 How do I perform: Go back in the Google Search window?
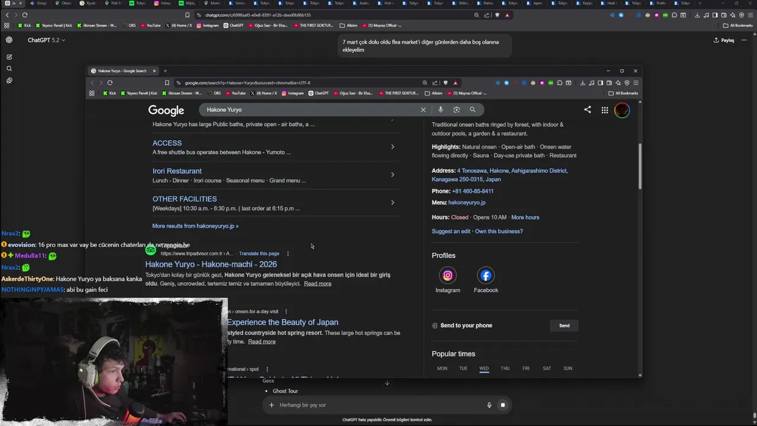(92, 83)
